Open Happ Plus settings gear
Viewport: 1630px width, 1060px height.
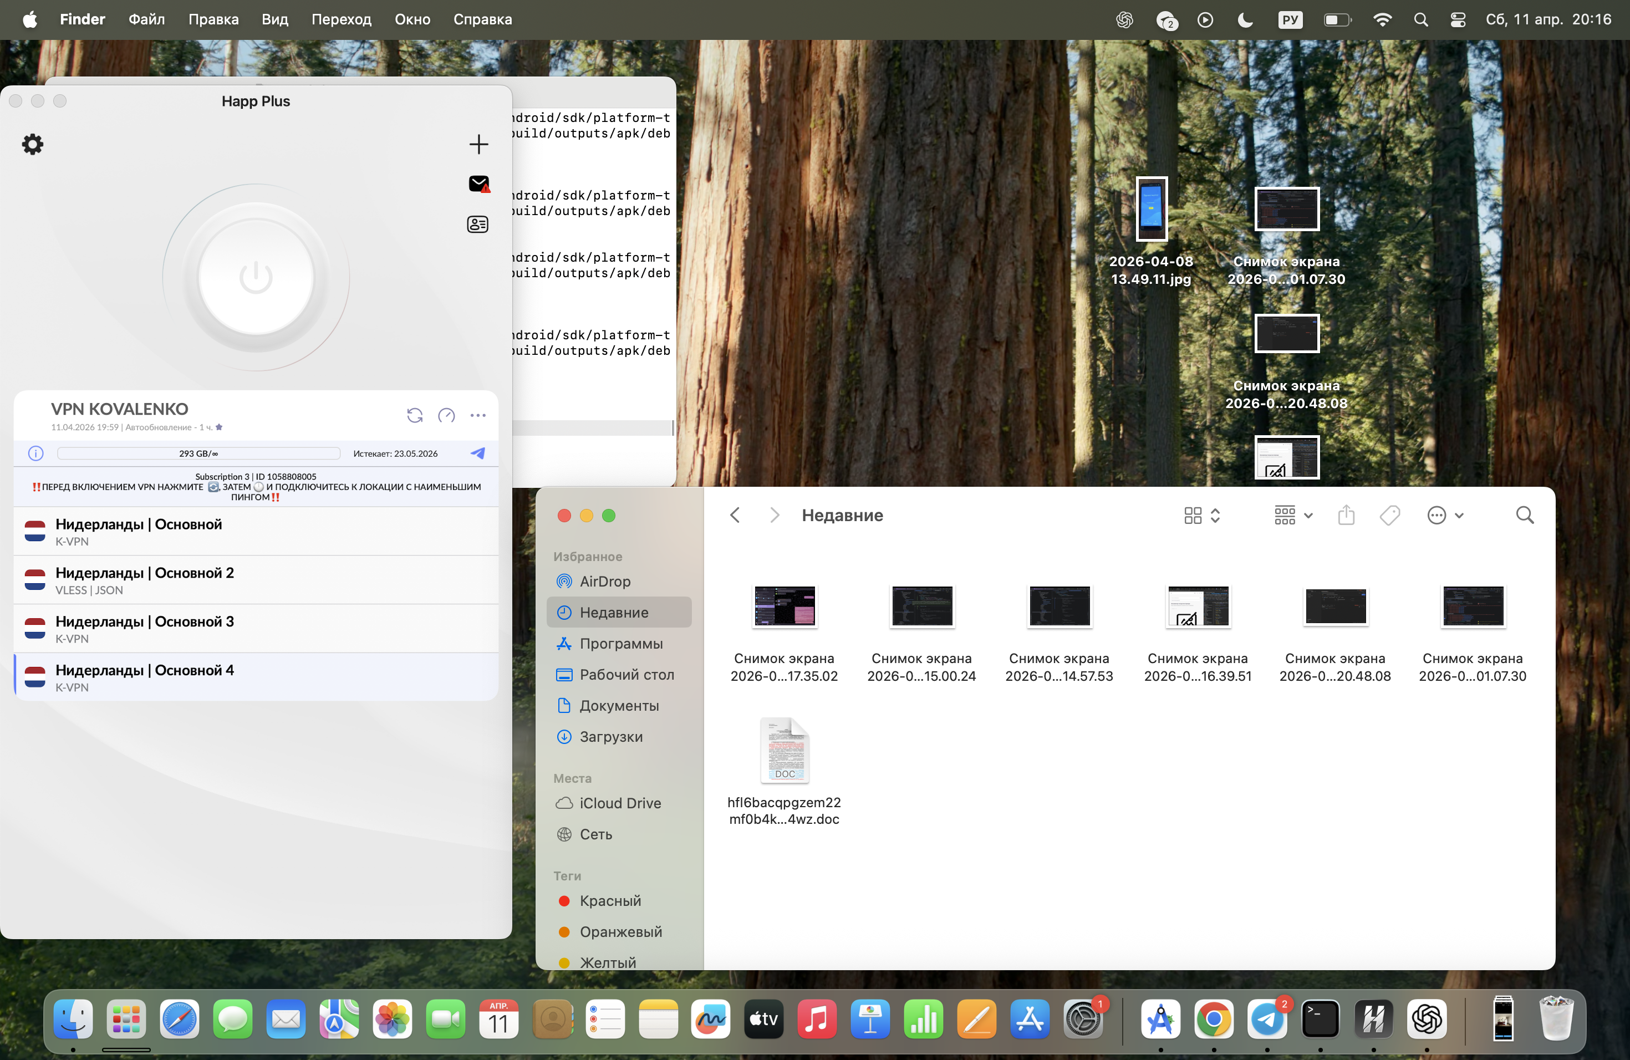click(x=32, y=145)
